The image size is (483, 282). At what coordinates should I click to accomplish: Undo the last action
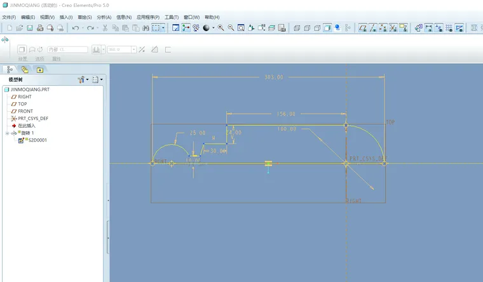click(x=75, y=28)
